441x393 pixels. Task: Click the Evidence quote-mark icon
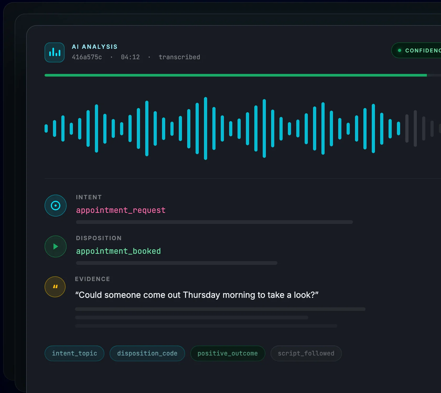click(x=55, y=287)
